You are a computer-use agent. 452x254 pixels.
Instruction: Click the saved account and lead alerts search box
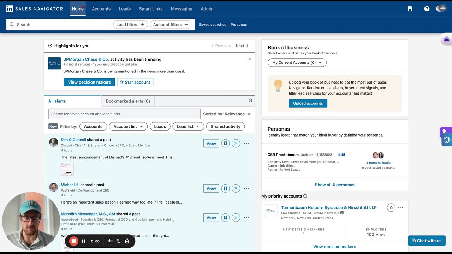124,114
